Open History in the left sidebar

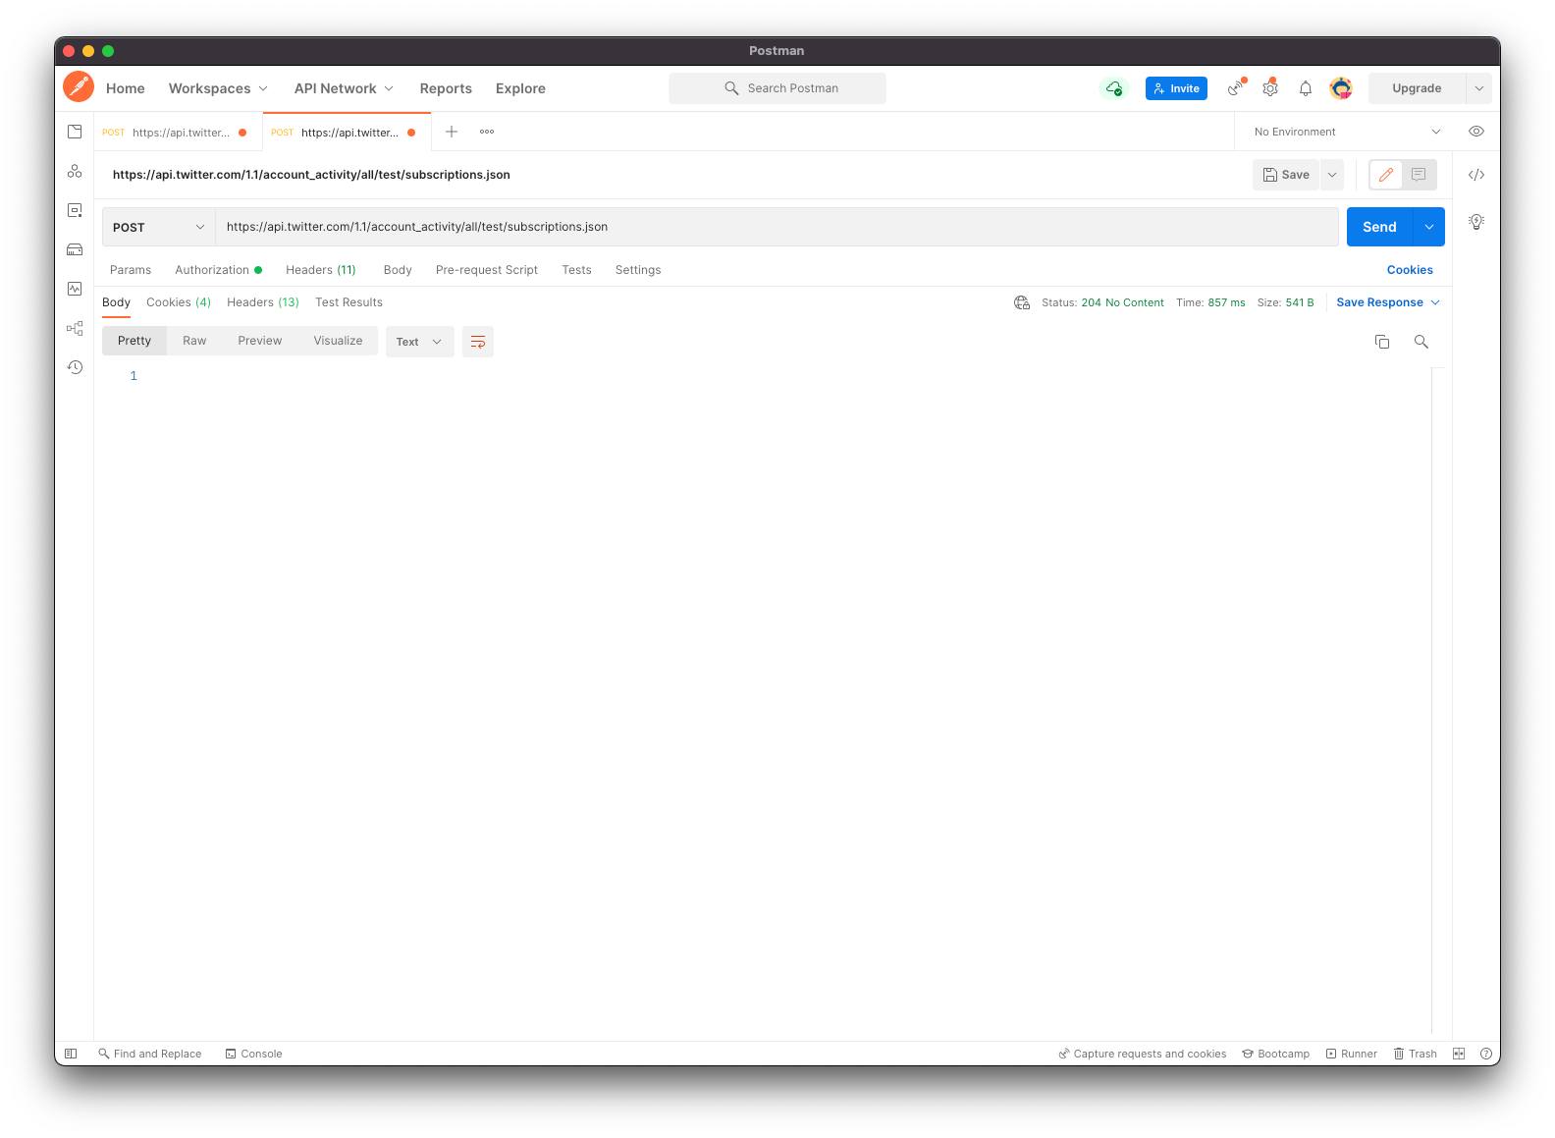click(x=75, y=367)
